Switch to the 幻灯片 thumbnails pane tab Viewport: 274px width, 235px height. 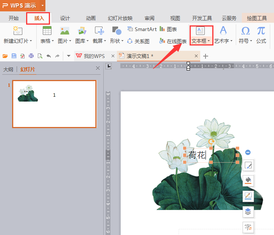click(28, 69)
